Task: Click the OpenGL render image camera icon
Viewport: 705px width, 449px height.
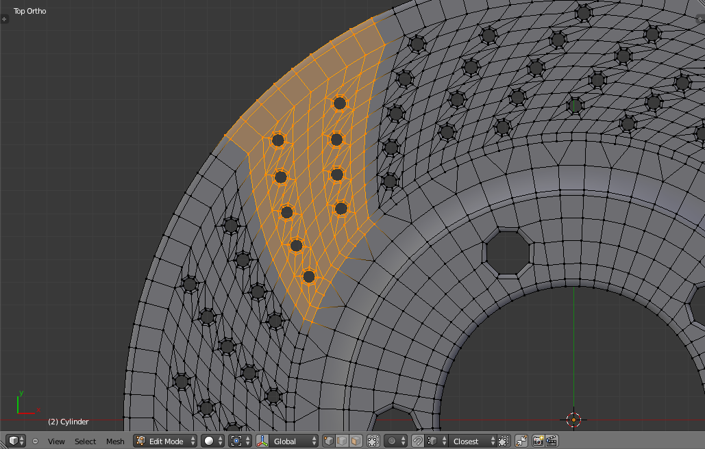Action: click(x=539, y=441)
